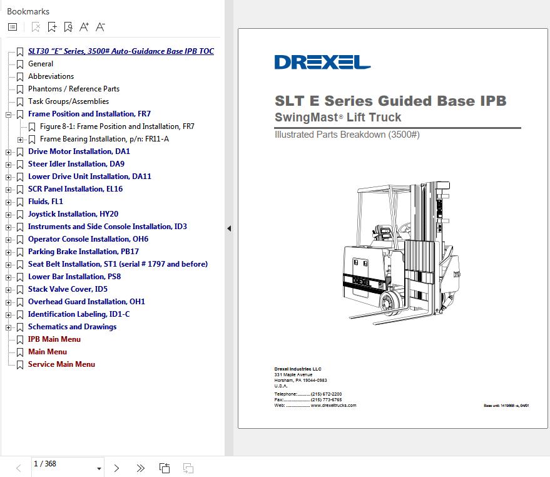This screenshot has width=550, height=477.
Task: Open Operator Console Installation, OH6
Action: [88, 239]
